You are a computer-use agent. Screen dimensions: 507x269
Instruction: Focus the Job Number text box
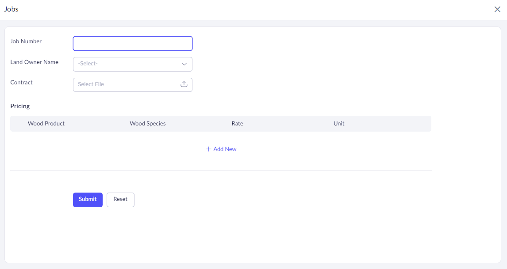133,43
